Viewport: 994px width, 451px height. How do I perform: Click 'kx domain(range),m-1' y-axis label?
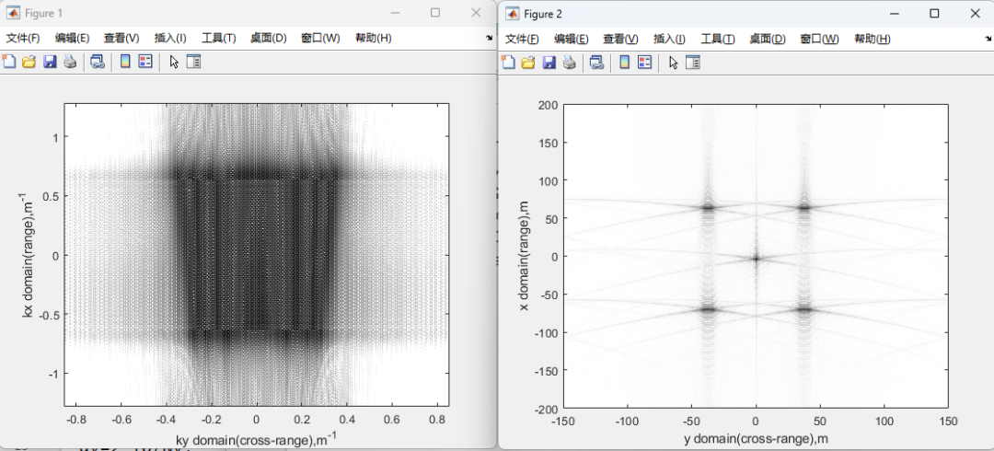pyautogui.click(x=29, y=256)
